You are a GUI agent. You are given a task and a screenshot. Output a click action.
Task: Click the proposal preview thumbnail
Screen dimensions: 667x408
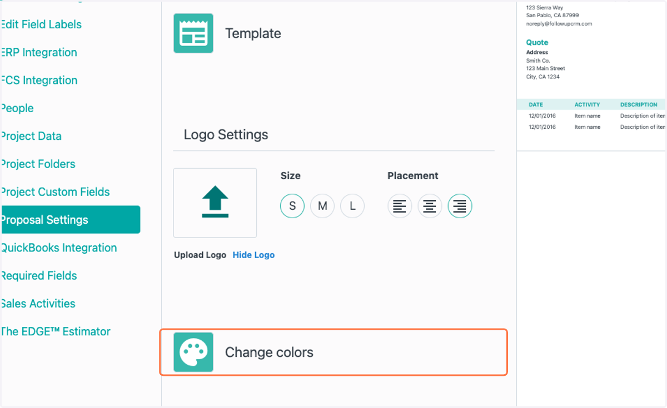(x=591, y=75)
